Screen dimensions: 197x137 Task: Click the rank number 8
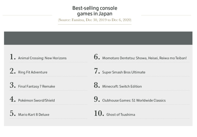[97, 85]
